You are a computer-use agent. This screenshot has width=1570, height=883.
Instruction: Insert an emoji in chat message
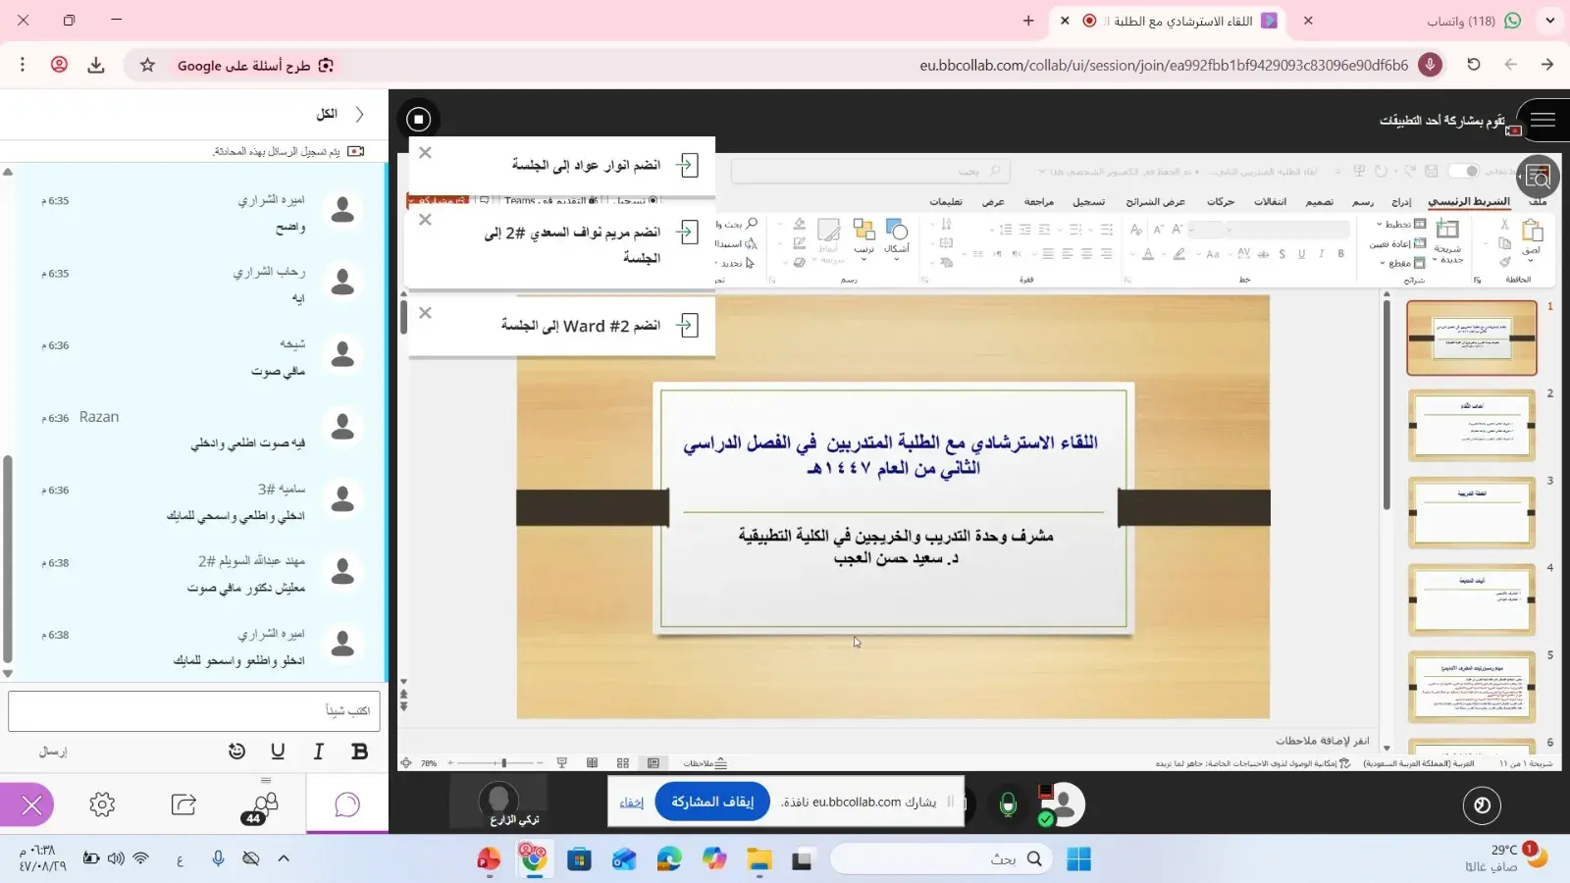point(236,752)
